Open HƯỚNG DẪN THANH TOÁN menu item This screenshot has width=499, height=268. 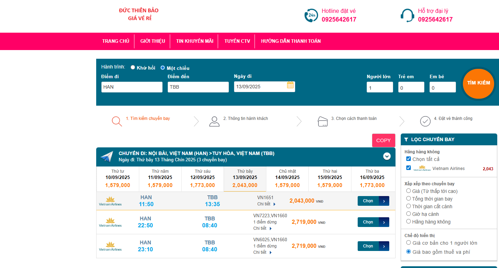[291, 41]
